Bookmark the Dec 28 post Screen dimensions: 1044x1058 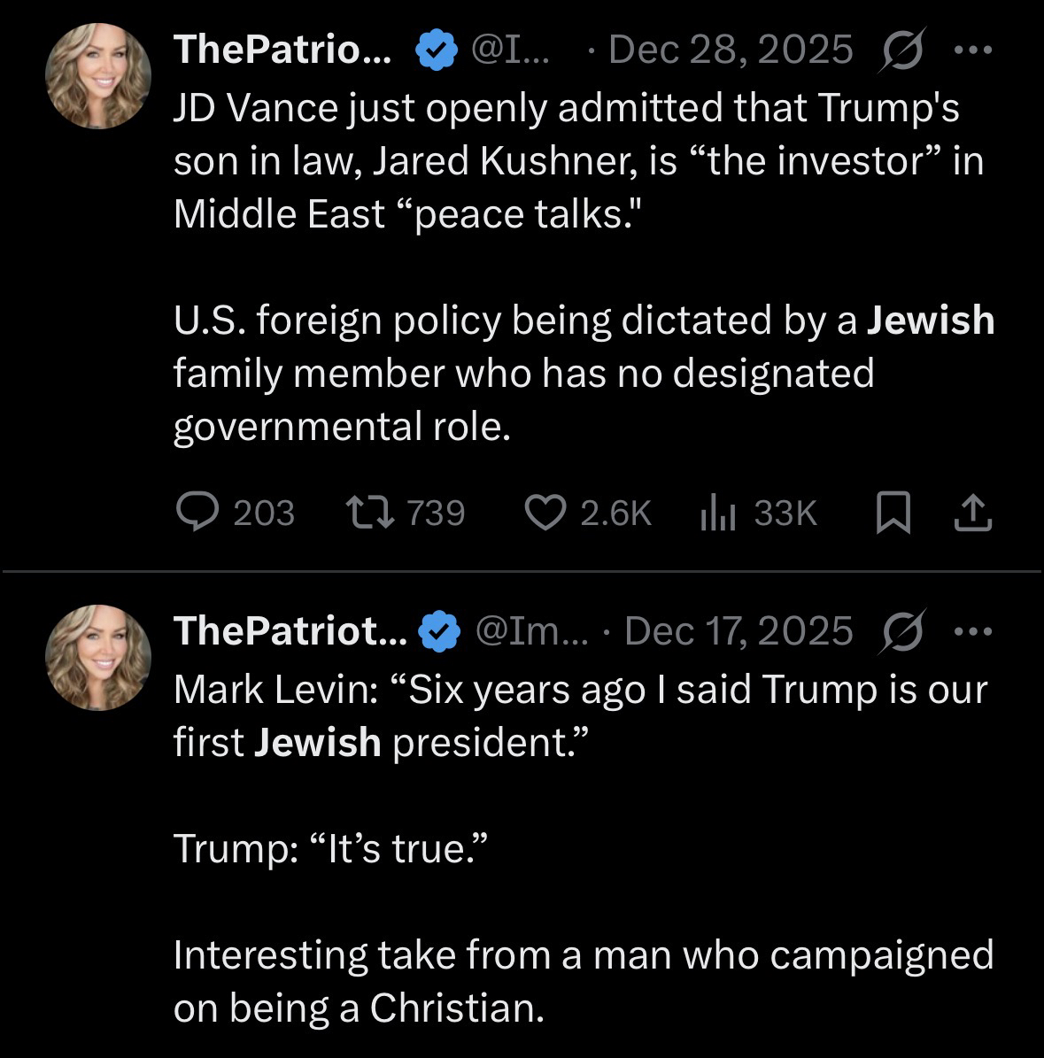click(892, 513)
